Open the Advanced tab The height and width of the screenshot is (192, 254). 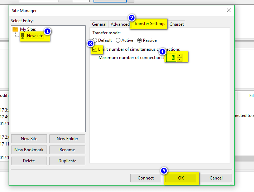[x=120, y=24]
